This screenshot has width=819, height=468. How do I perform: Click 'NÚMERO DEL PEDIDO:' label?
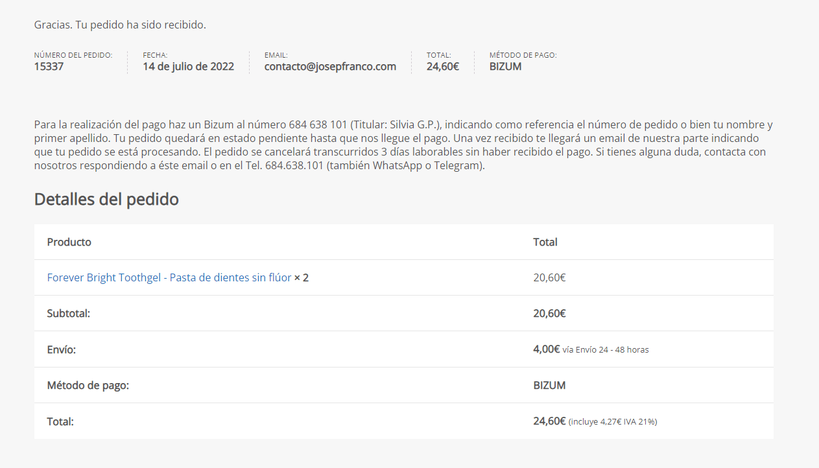click(73, 55)
